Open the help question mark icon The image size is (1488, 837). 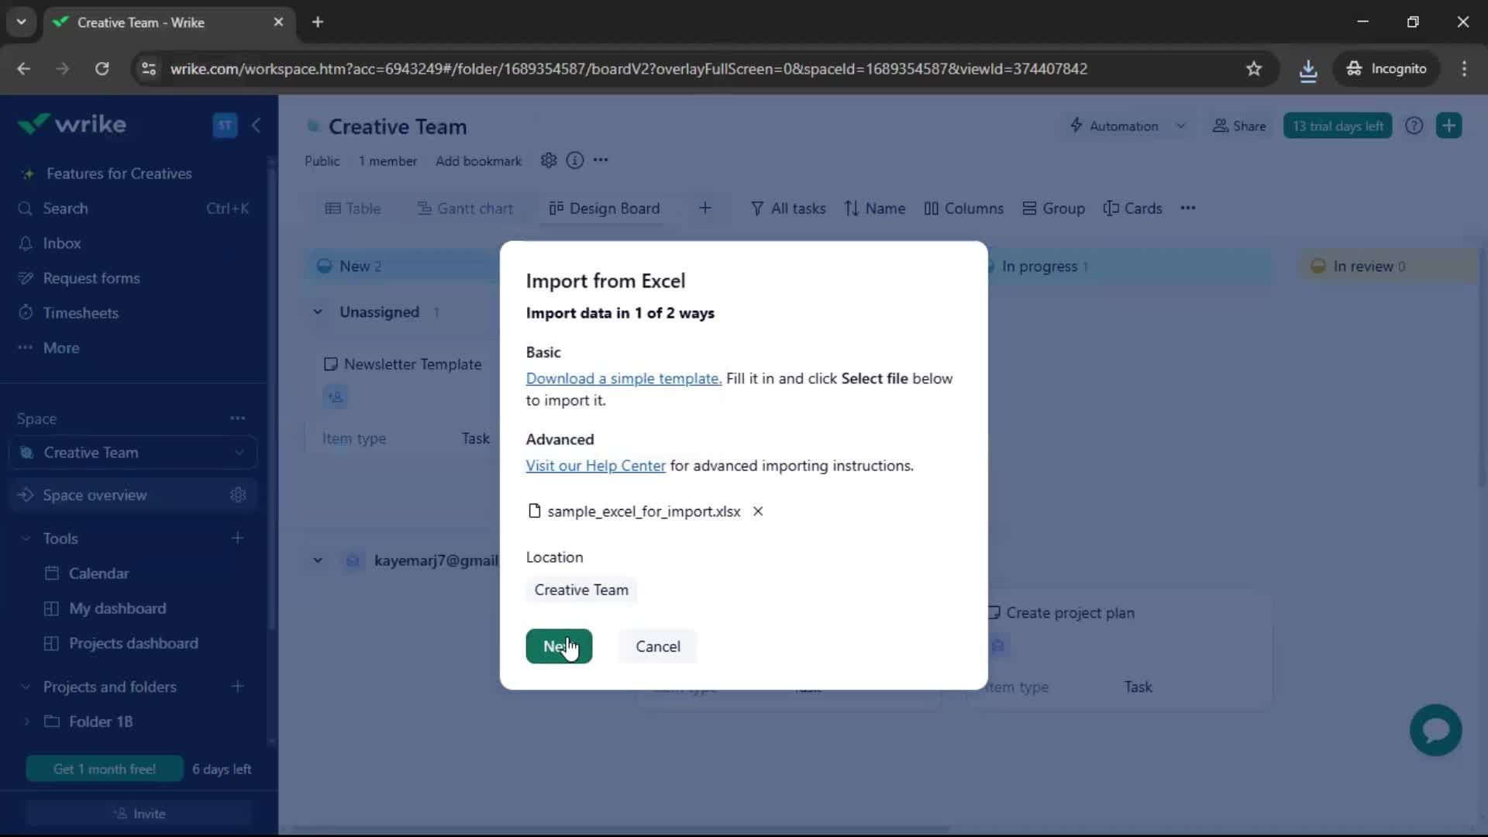point(1414,126)
